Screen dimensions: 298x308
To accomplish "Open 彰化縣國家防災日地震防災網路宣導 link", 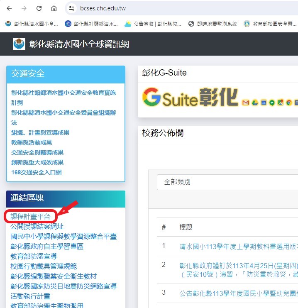I will coord(64,286).
